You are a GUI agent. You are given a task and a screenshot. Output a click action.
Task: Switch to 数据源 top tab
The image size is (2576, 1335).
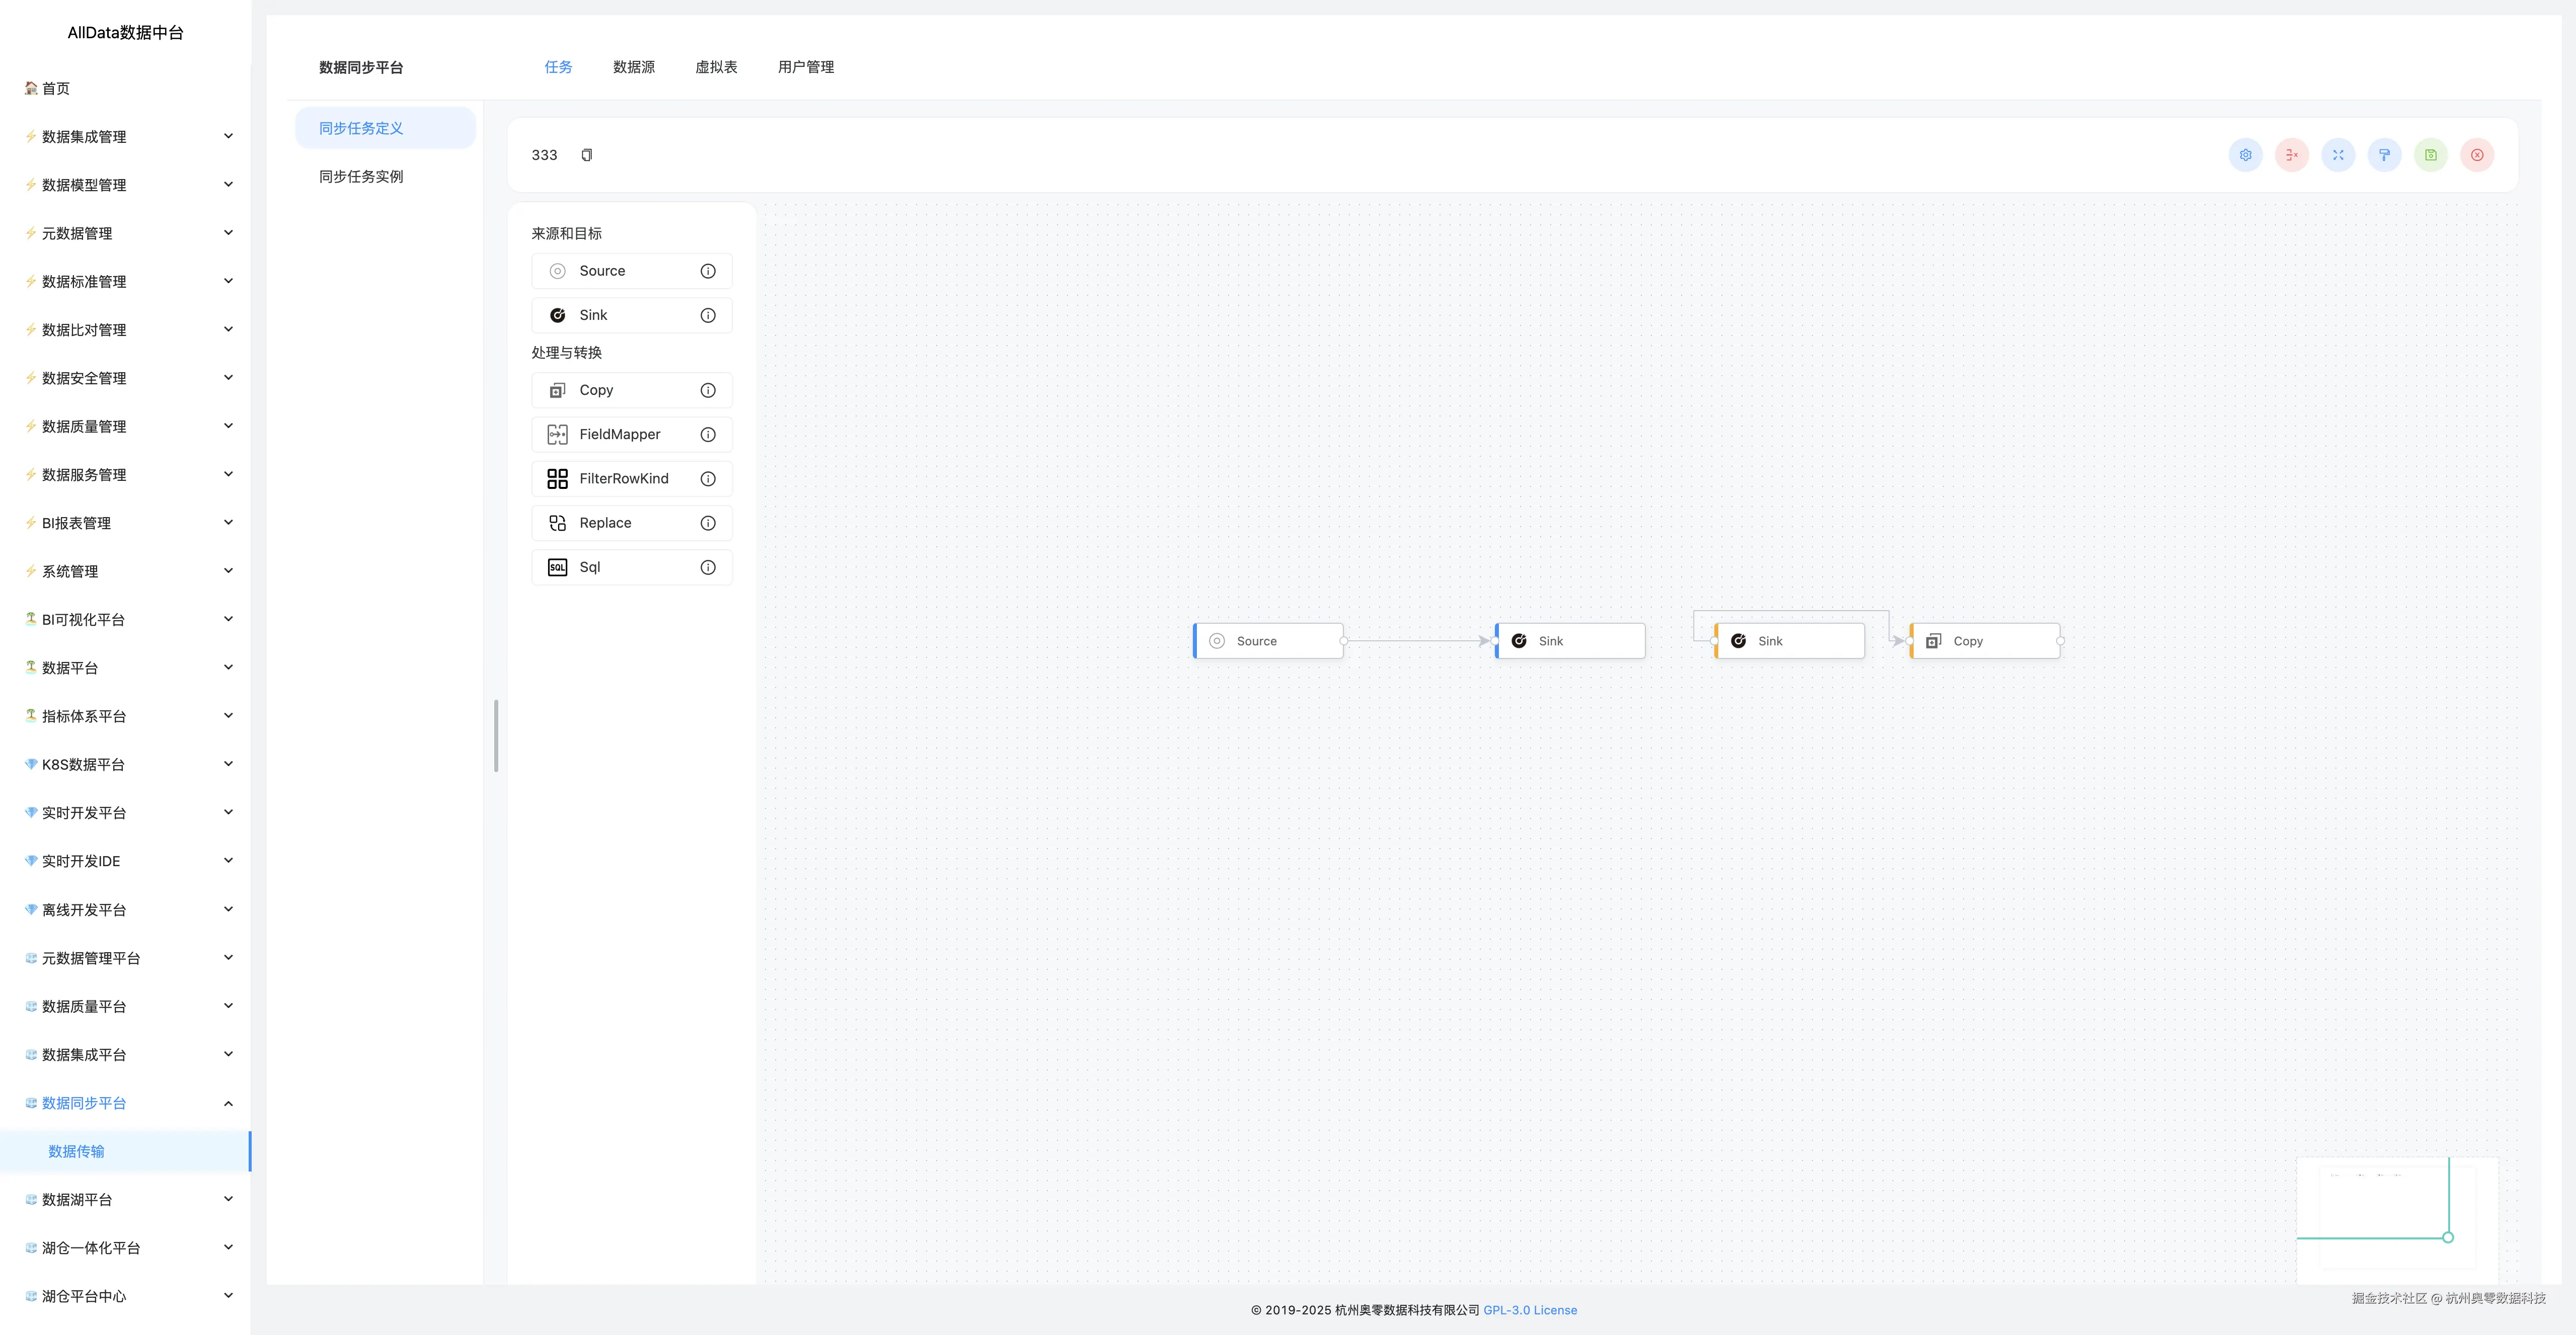[633, 67]
